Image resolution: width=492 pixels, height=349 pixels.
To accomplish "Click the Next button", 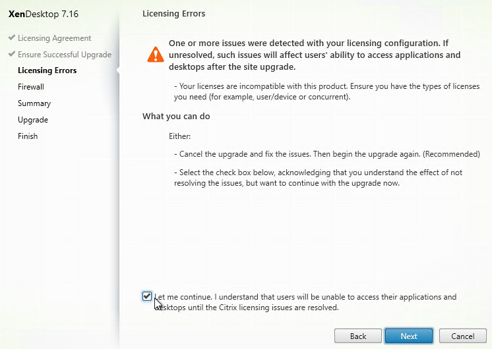I will pos(408,336).
